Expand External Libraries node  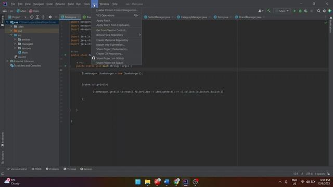coord(7,61)
